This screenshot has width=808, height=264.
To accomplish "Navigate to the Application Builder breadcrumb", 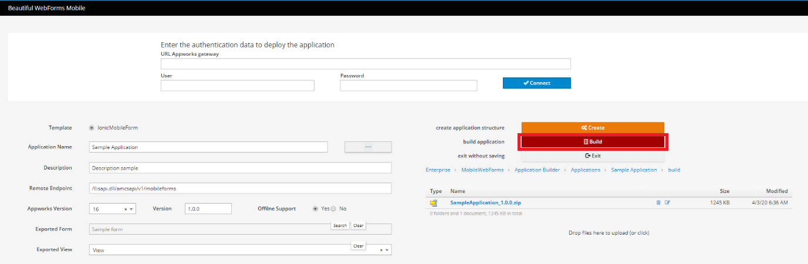I will coord(538,170).
